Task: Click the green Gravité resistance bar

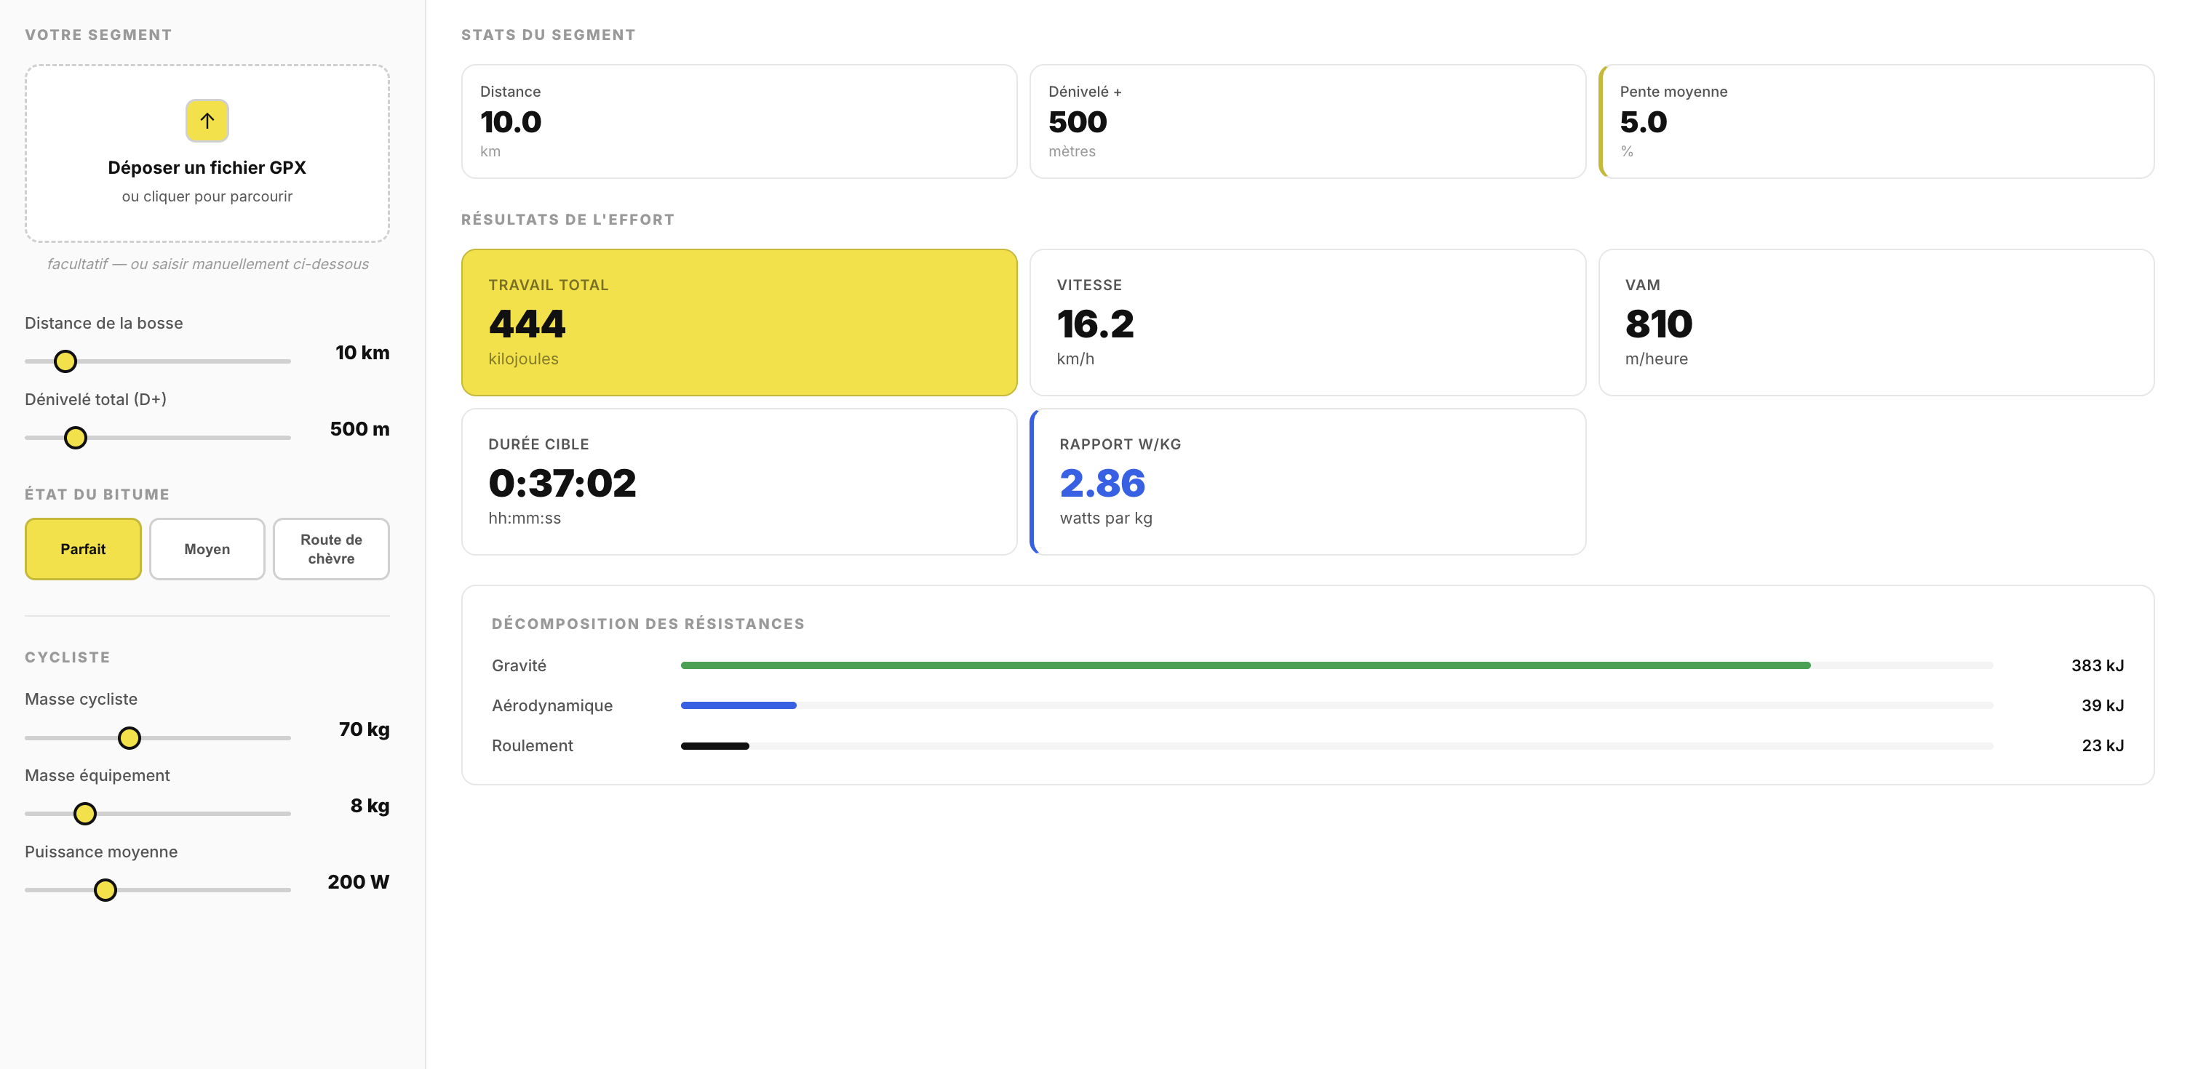Action: point(1245,665)
